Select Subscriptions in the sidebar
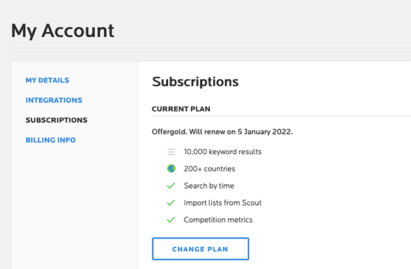The image size is (411, 269). (56, 120)
